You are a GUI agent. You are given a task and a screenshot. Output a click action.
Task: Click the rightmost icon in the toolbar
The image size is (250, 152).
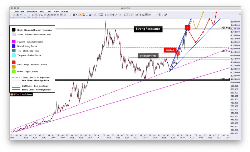point(166,14)
